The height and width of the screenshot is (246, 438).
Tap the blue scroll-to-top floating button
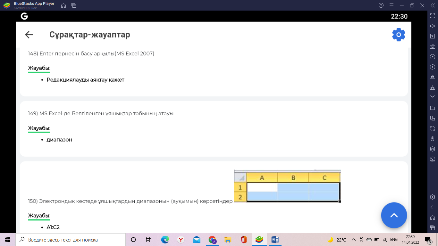pos(394,215)
